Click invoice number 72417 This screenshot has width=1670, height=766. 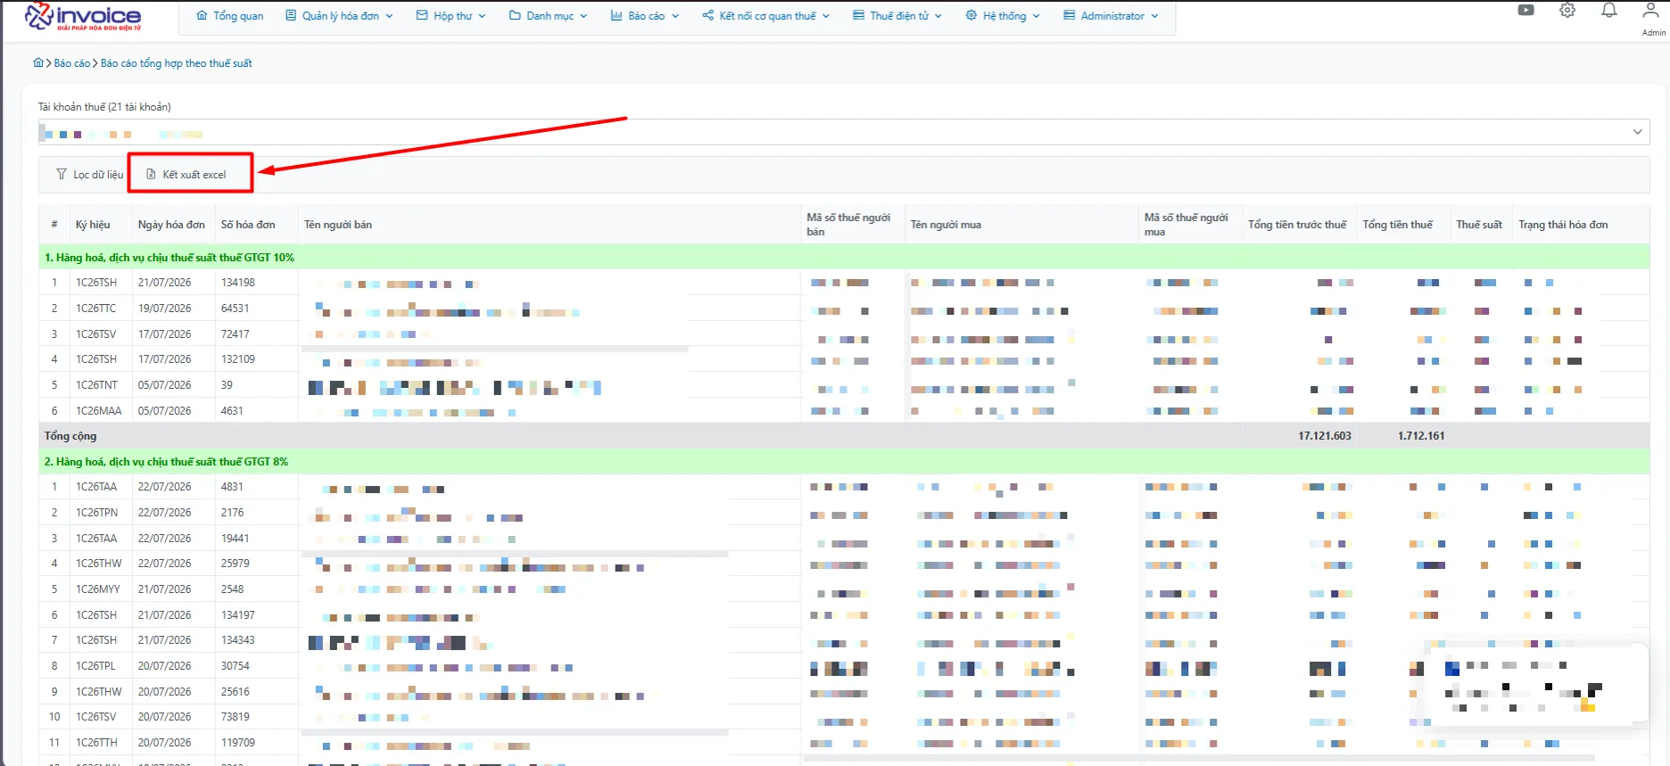[x=236, y=334]
